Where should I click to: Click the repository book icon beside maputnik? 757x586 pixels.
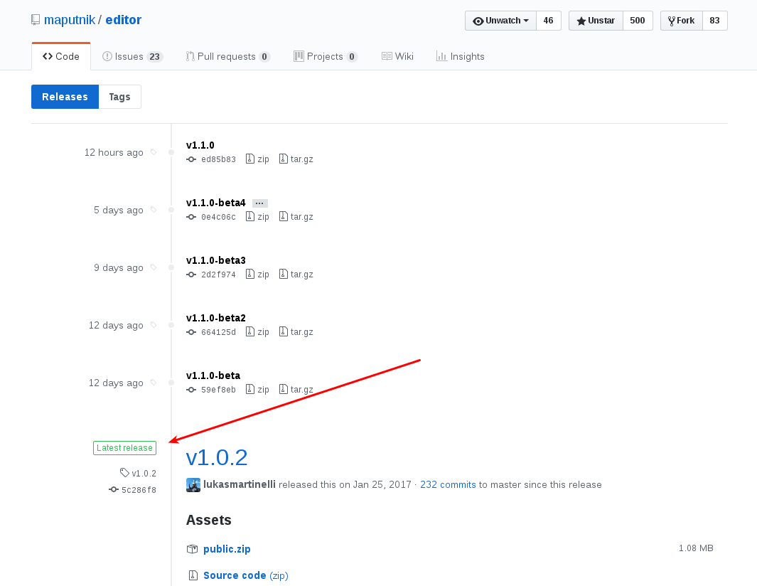point(35,19)
